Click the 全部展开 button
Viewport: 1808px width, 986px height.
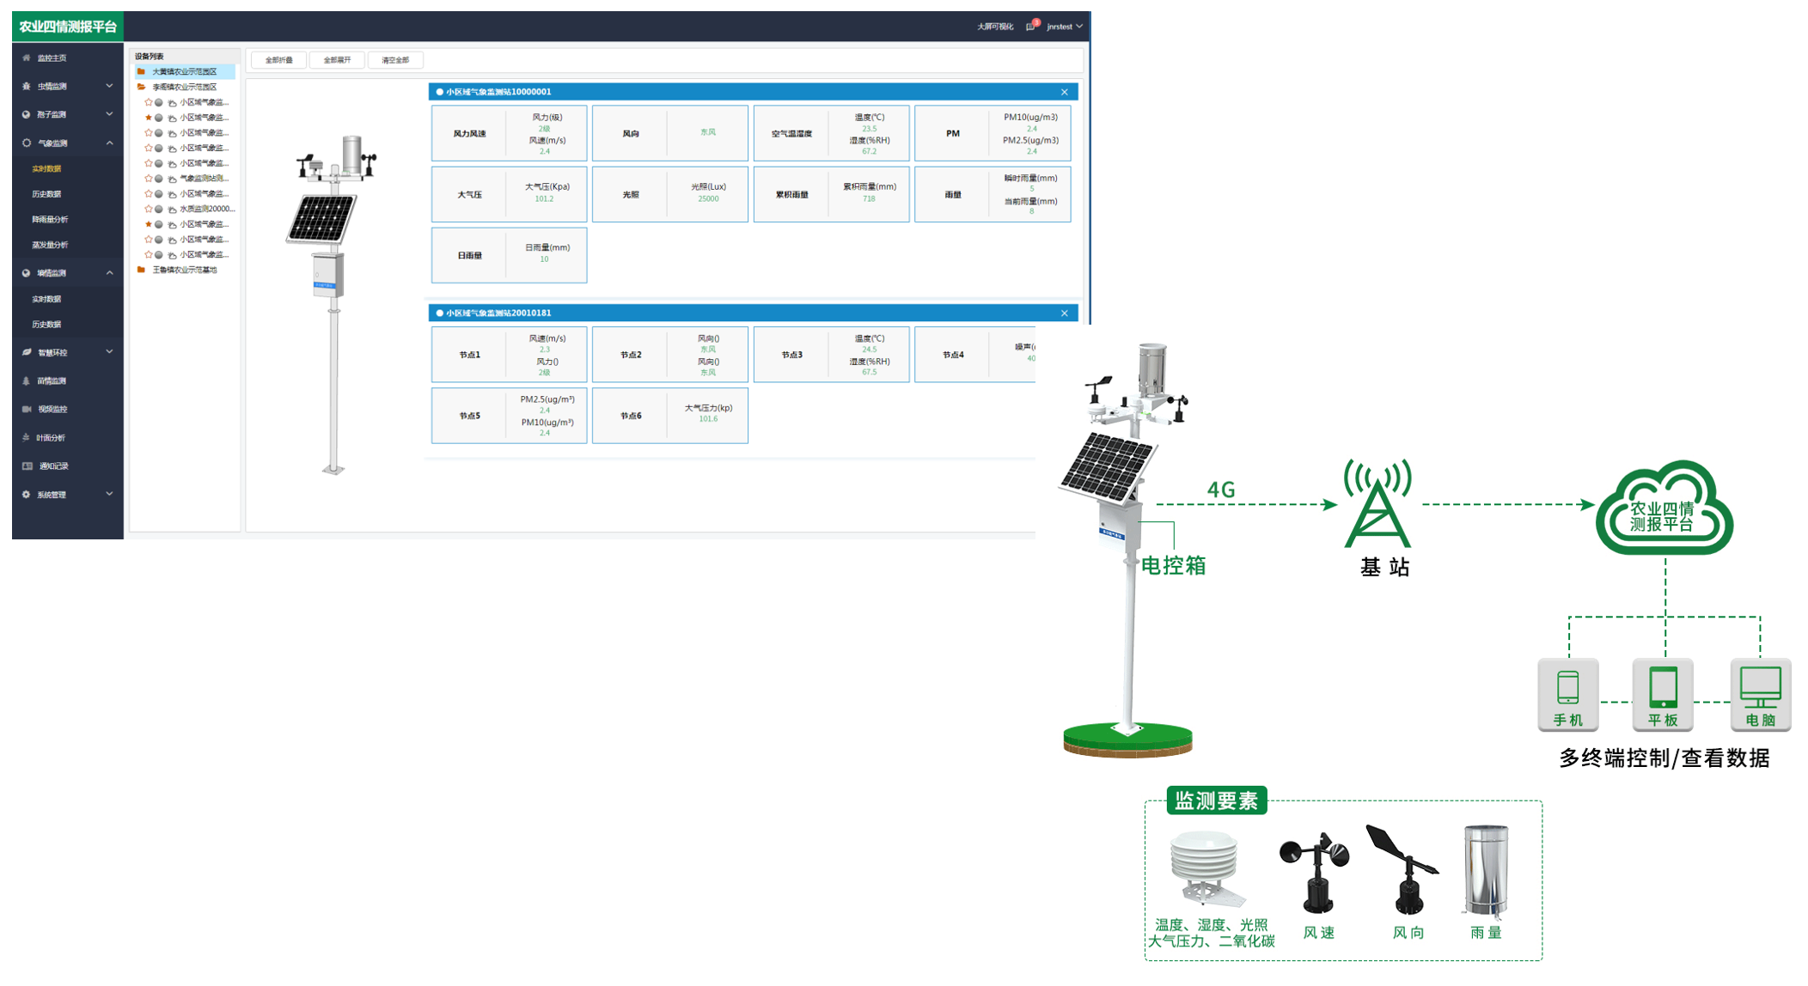[x=337, y=60]
